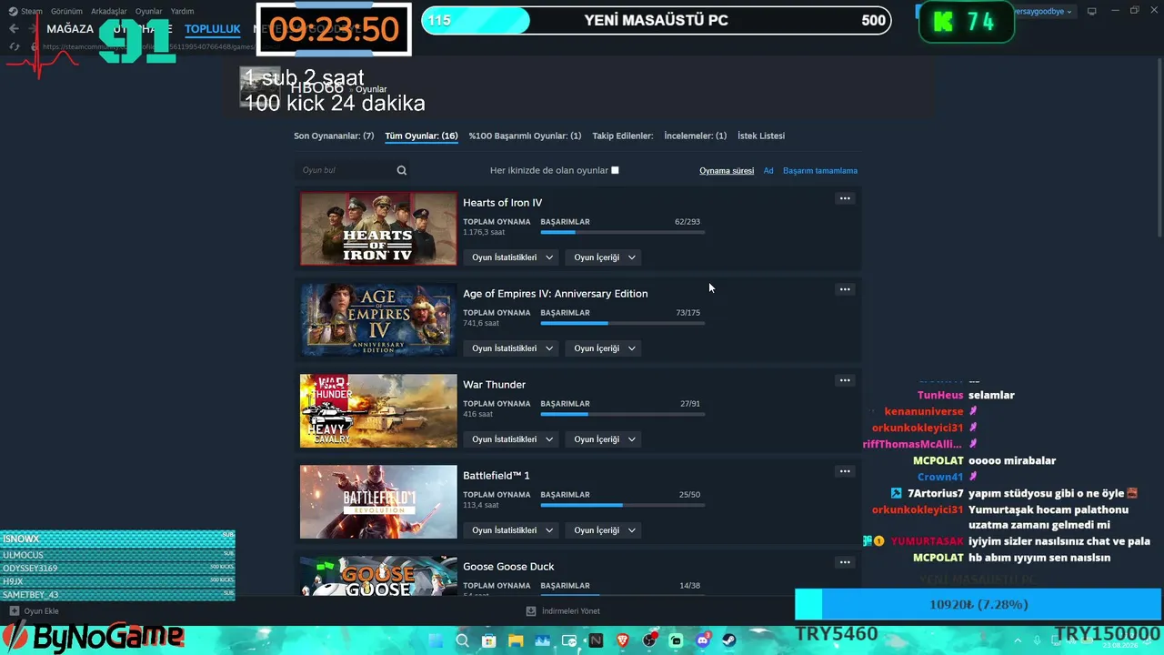Show the Tüm Oyunlar (16) tab
Screen dimensions: 1164x655
tap(421, 136)
